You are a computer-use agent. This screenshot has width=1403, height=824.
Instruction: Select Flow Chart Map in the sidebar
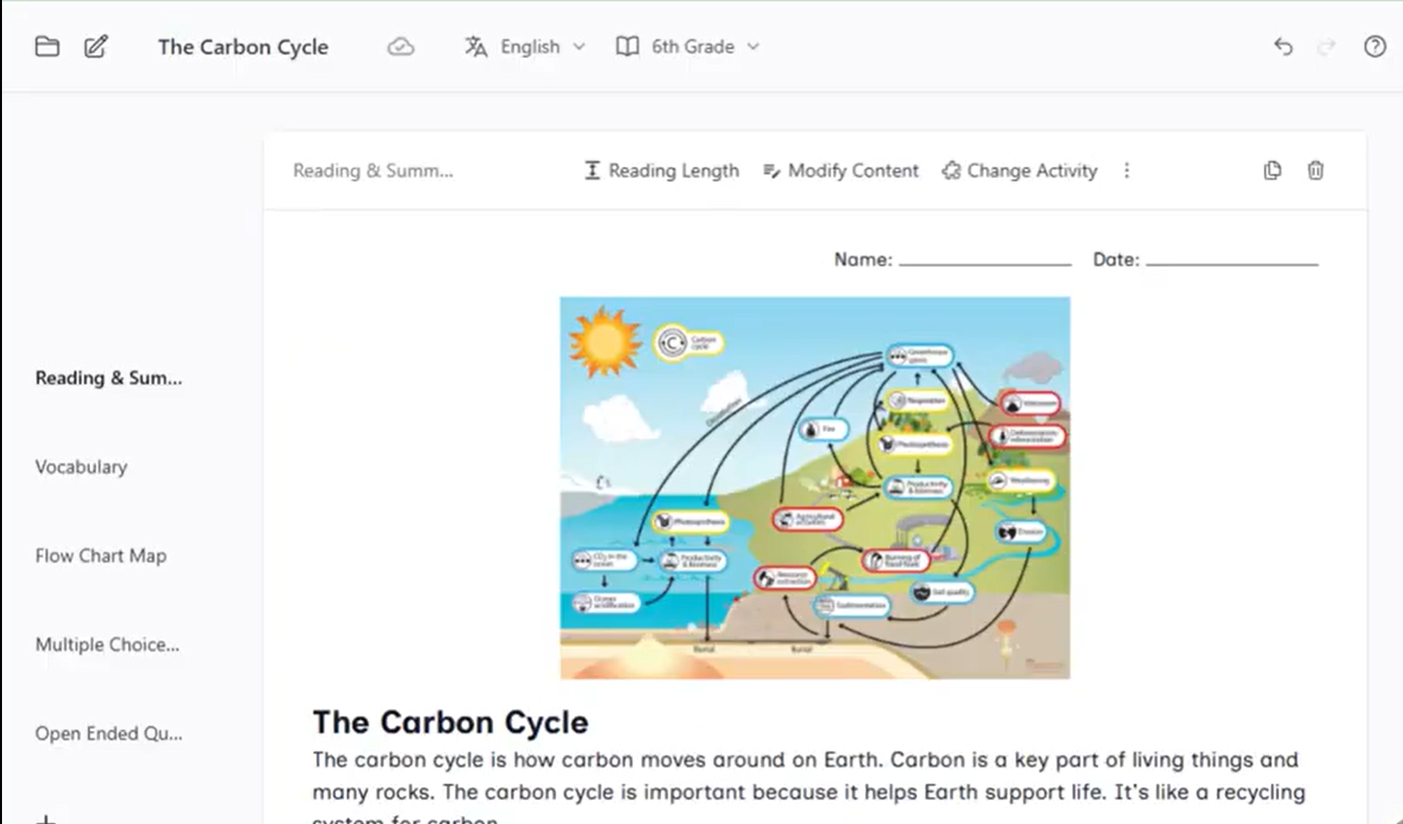click(101, 556)
